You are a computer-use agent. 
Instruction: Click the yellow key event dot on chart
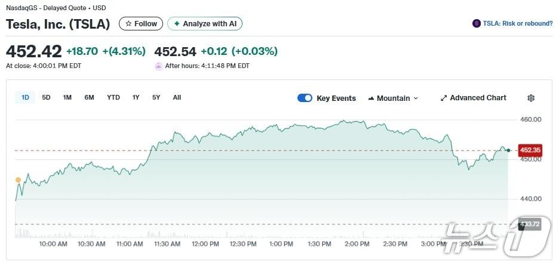tap(18, 180)
